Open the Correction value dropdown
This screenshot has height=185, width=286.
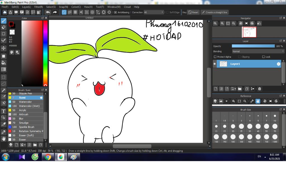[x=162, y=12]
